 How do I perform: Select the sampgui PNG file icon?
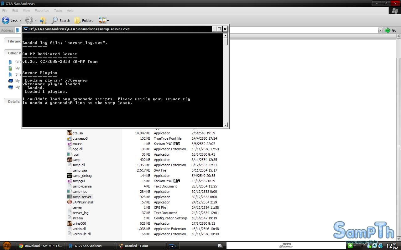(x=69, y=181)
